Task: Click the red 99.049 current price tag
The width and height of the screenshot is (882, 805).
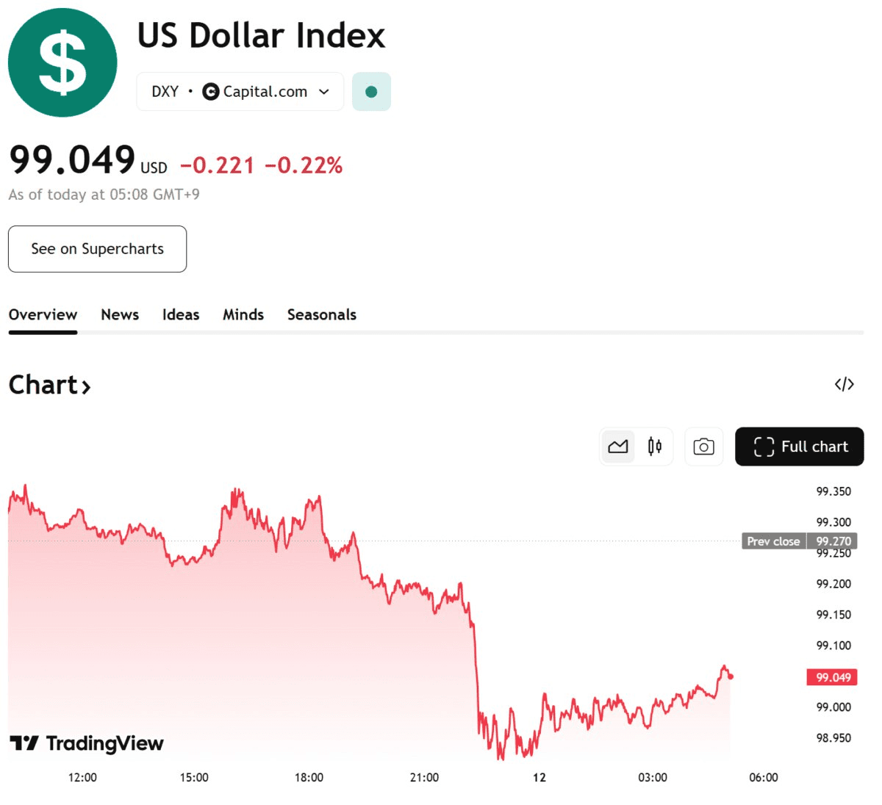Action: 833,677
